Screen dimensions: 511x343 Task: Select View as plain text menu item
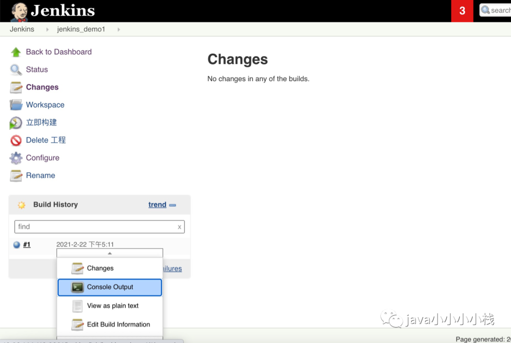tap(109, 306)
